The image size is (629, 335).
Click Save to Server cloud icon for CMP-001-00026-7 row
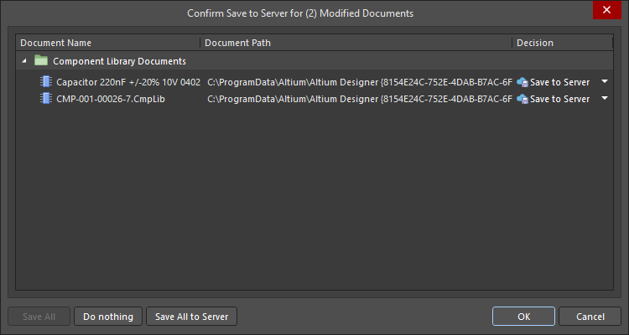[522, 99]
